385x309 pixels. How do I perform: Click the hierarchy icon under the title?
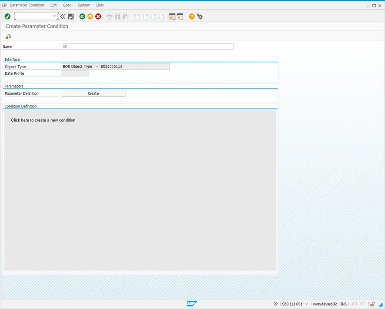click(9, 36)
